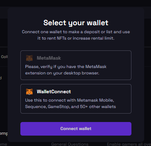151x146 pixels.
Task: Click the MetaMask extension verification message
Action: pyautogui.click(x=66, y=70)
